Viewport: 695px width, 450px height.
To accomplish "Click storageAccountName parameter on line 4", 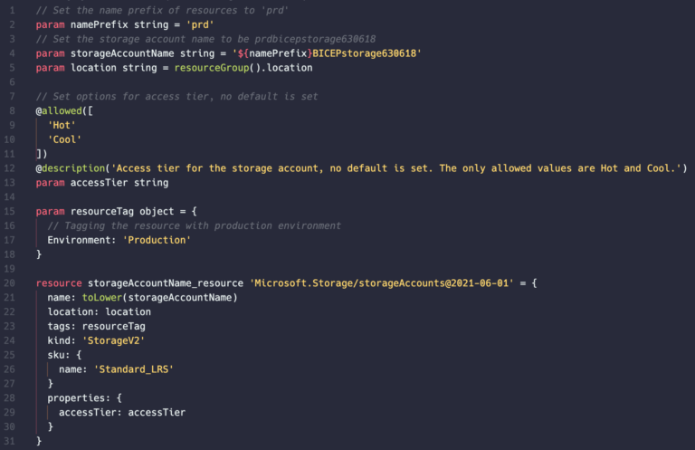I will [122, 53].
